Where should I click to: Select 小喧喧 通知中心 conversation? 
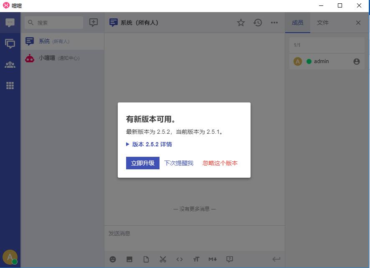58,58
